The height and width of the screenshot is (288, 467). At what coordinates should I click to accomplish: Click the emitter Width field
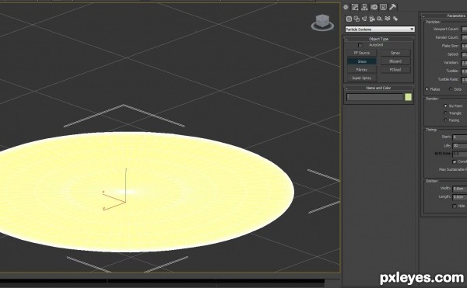(459, 189)
